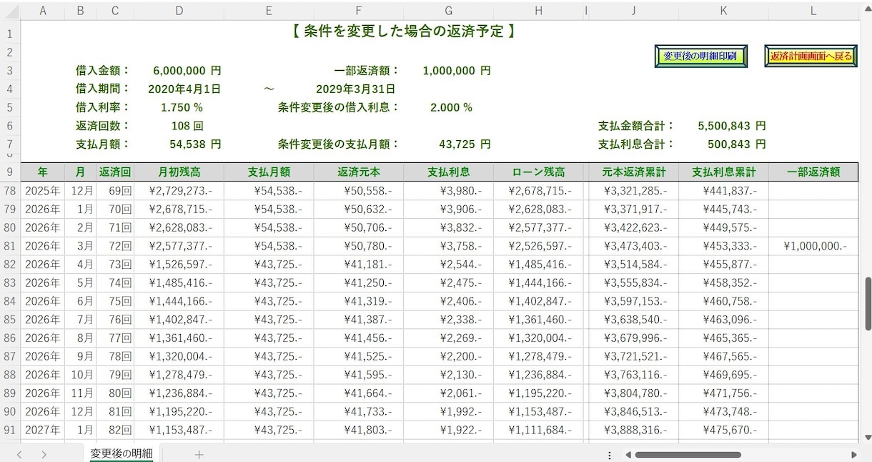Add a new sheet with the plus icon
Screen dimensions: 872x462
(199, 454)
